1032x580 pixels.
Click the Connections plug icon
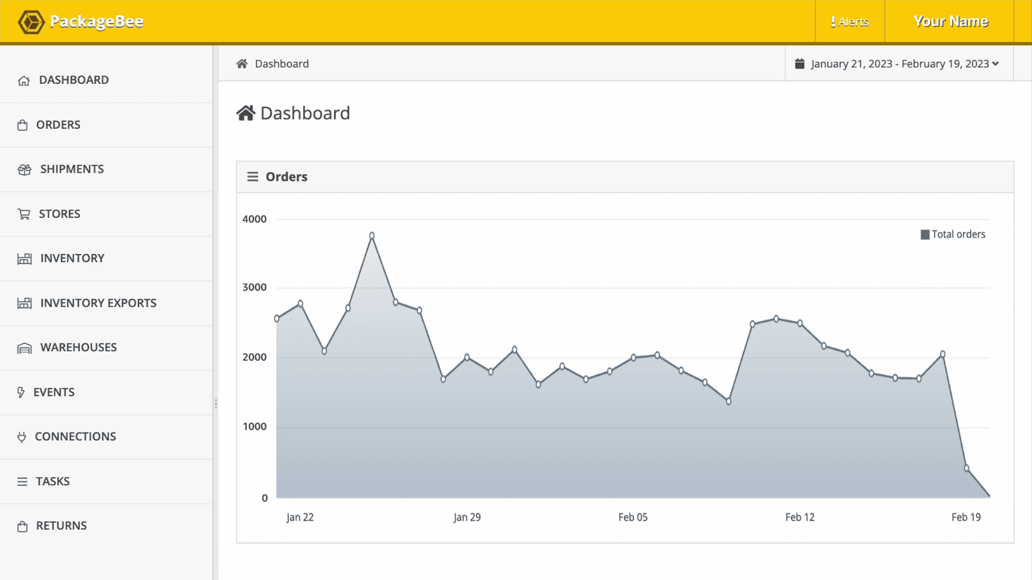(x=22, y=436)
